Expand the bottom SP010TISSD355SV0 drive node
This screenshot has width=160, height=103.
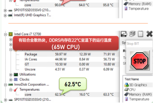click(x=5, y=100)
